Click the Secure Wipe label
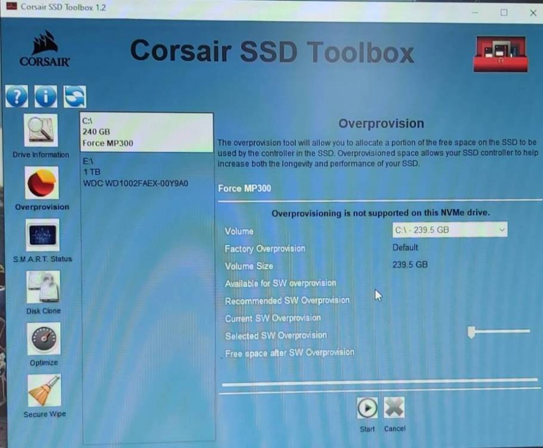The image size is (543, 448). point(45,414)
